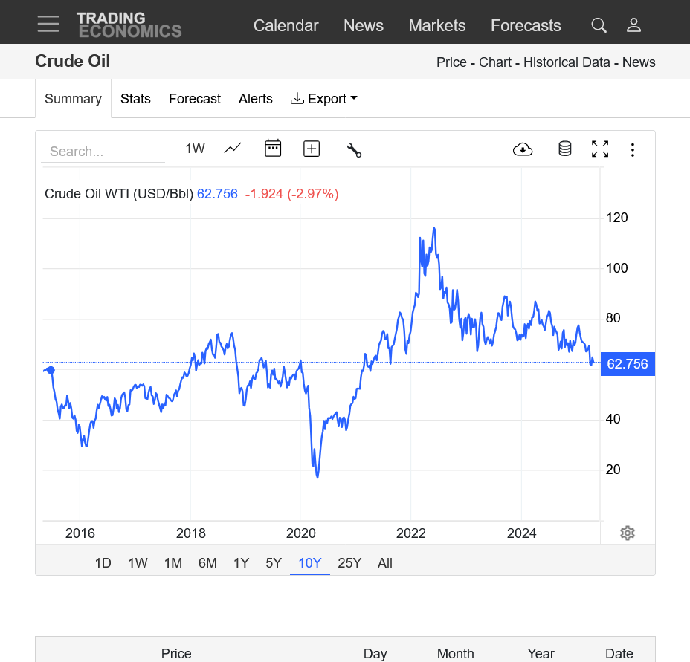This screenshot has width=690, height=662.
Task: Select the 5Y time range
Action: 274,563
